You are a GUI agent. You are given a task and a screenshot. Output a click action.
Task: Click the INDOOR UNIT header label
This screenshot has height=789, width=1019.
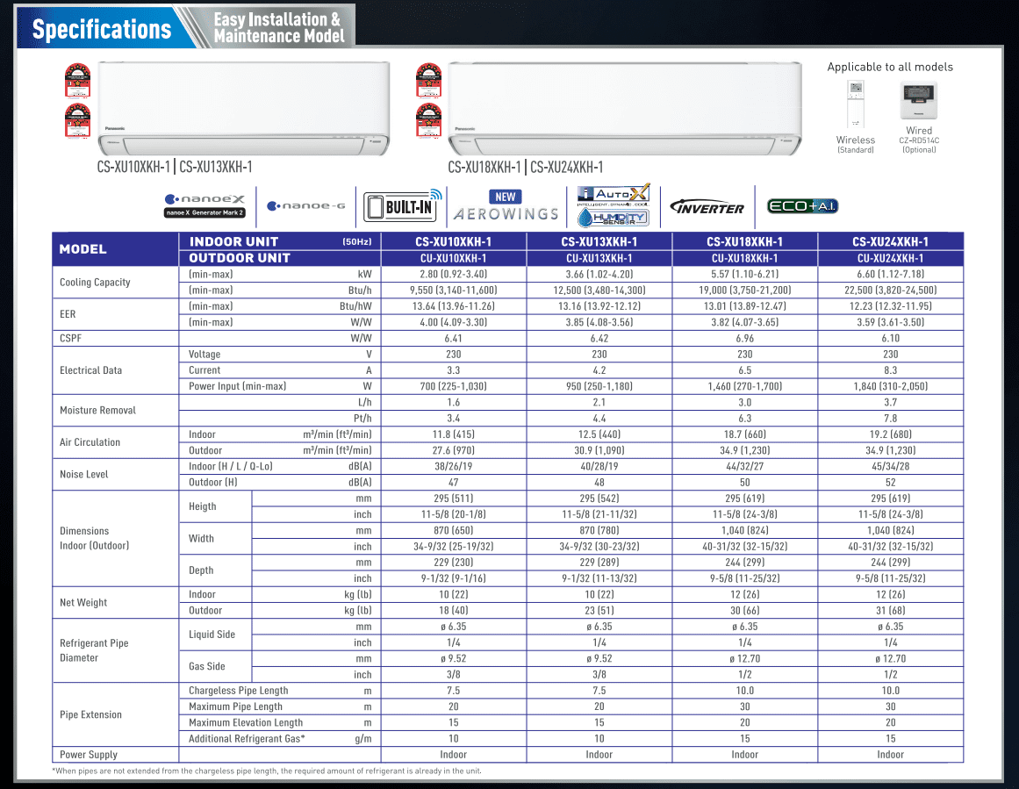tap(233, 241)
